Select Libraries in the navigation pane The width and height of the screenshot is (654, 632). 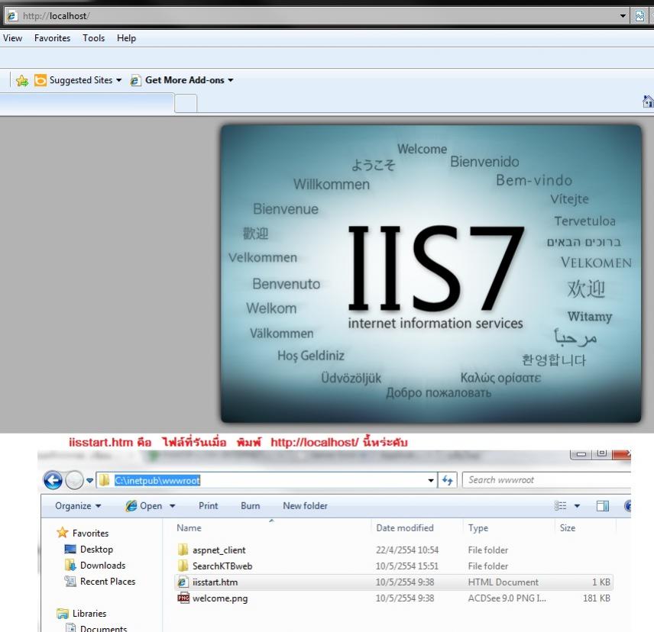(89, 614)
